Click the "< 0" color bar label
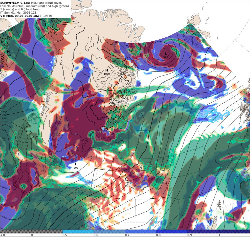250x237 pixels. coord(3,235)
